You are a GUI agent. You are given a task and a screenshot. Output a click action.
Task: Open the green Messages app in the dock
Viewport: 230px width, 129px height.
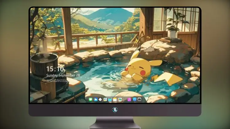[90, 100]
